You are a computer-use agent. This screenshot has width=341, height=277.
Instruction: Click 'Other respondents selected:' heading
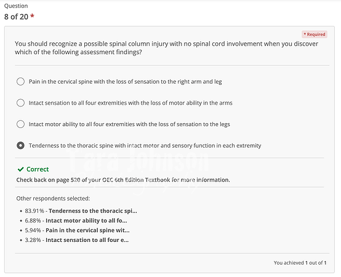pyautogui.click(x=53, y=198)
